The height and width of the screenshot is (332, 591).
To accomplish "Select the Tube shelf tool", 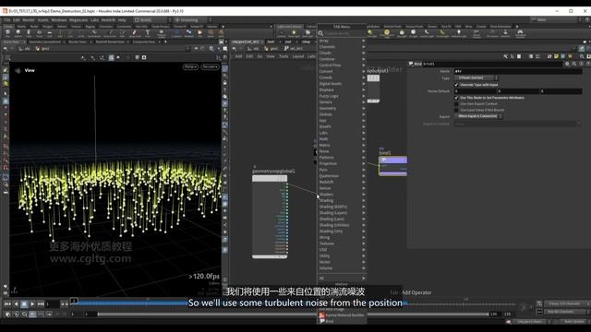I will [x=29, y=33].
